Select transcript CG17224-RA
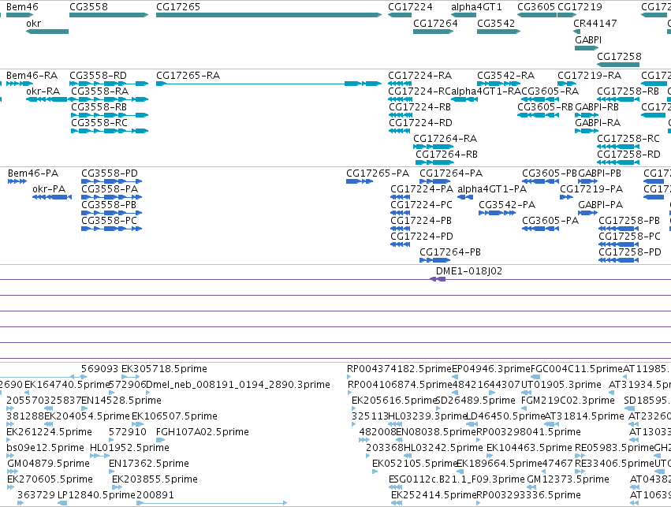Viewport: 671px width, 507px height. click(x=400, y=84)
